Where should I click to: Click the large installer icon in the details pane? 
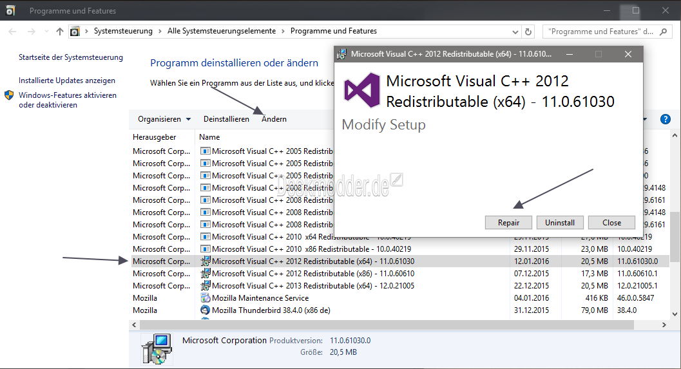[157, 348]
